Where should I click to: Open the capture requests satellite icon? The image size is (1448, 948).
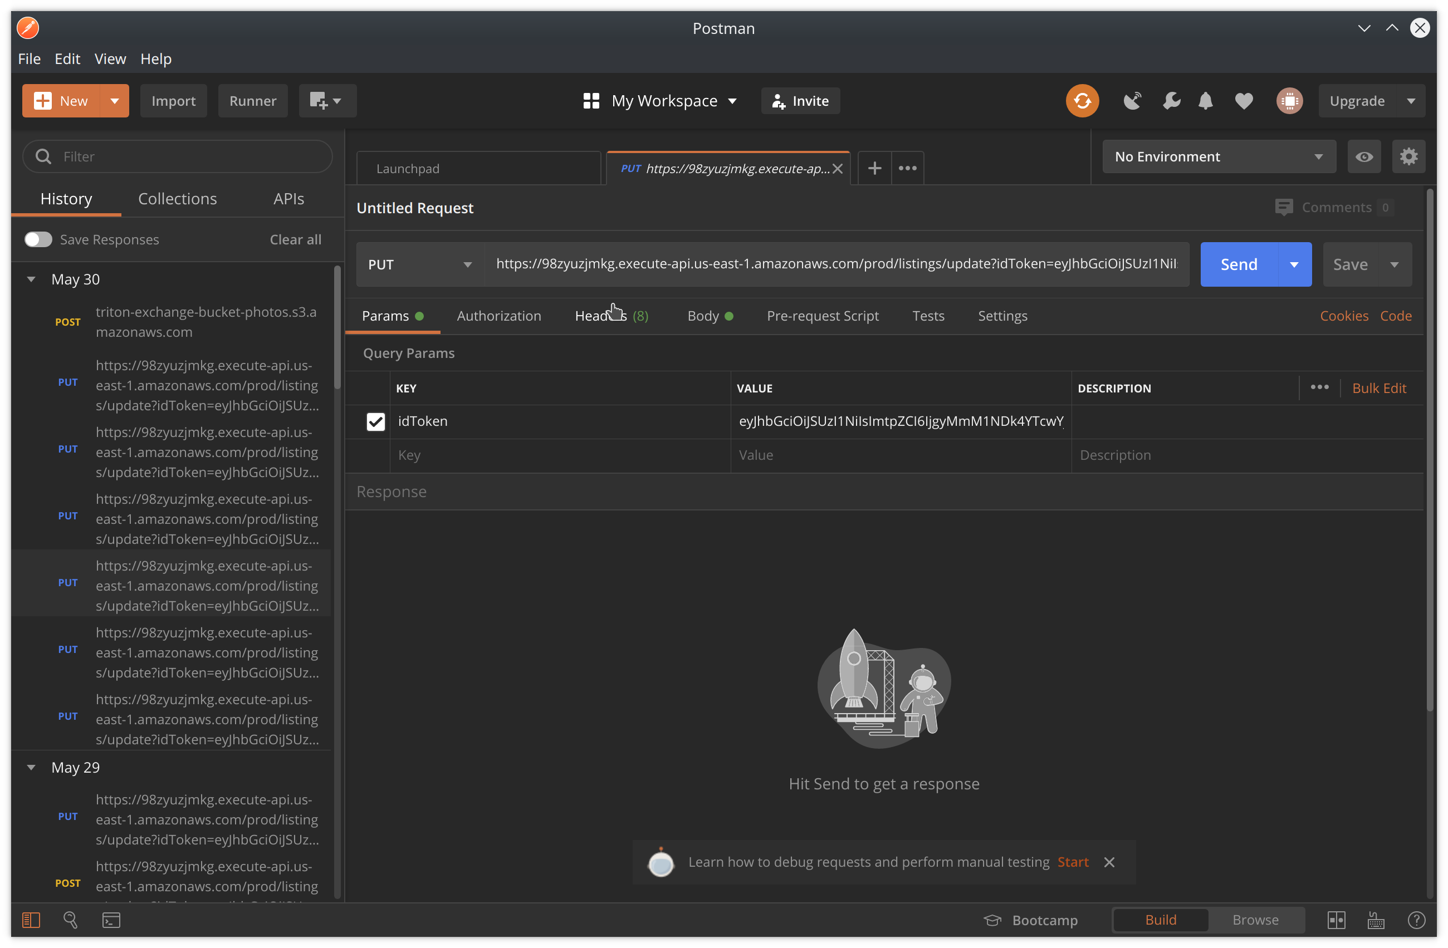click(x=1132, y=101)
